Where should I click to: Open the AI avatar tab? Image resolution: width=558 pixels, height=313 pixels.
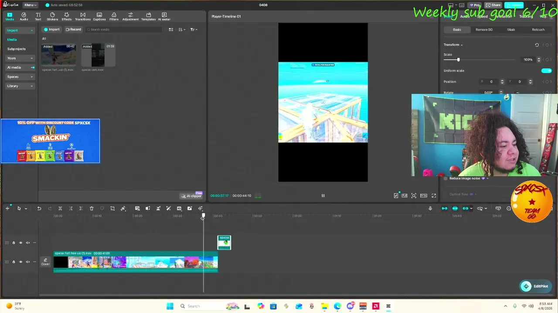point(164,17)
